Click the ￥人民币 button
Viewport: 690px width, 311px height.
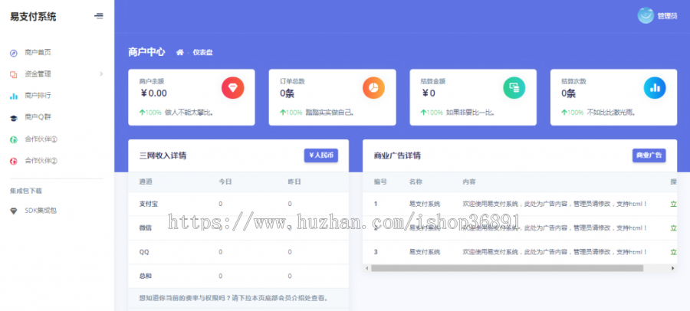(320, 155)
